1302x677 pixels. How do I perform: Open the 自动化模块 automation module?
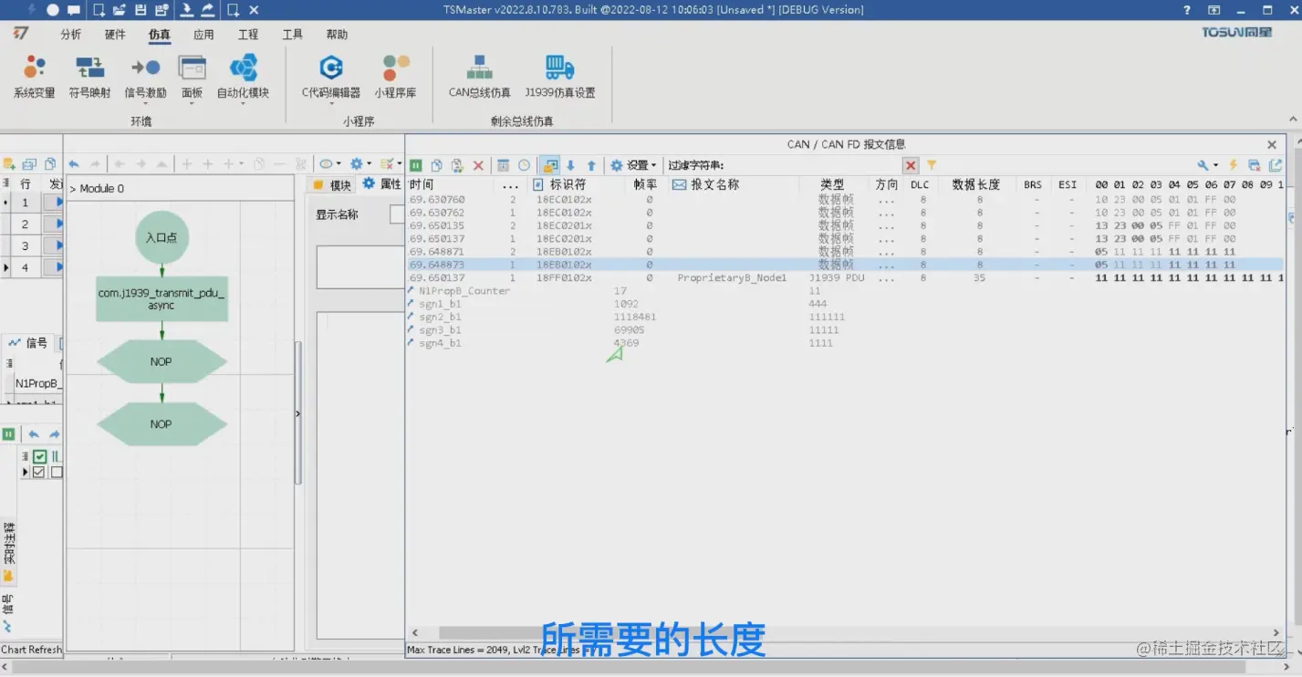pos(243,76)
